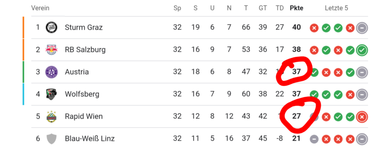Sort table by Pkte column header

click(296, 8)
